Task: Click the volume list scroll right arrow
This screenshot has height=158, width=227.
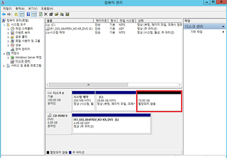Action: point(180,85)
